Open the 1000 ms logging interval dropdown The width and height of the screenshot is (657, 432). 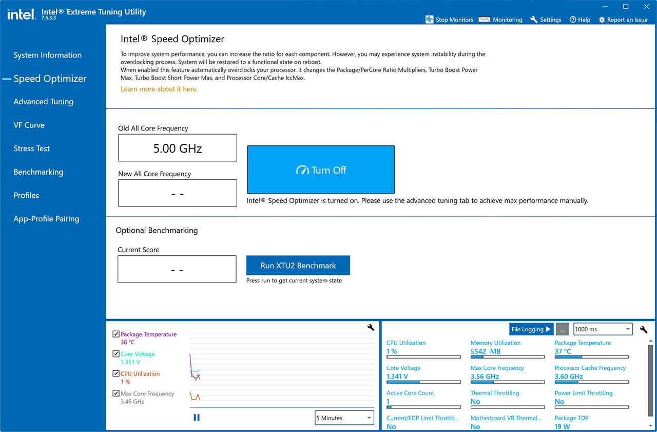click(x=603, y=329)
